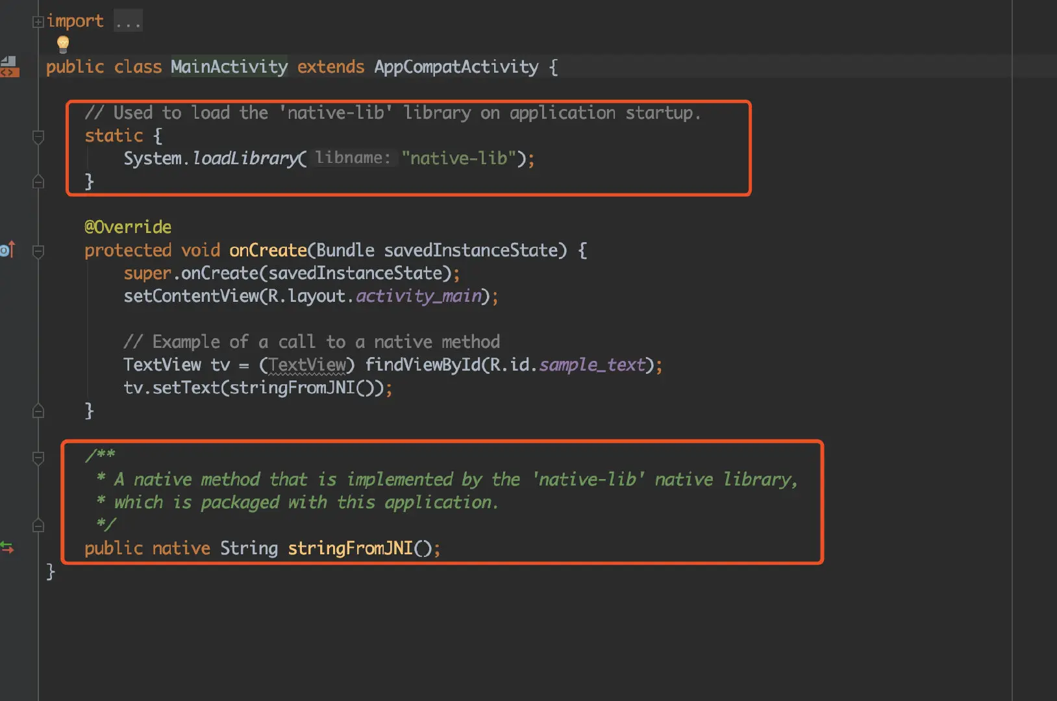This screenshot has height=701, width=1057.
Task: Click tv.setText call line
Action: coord(258,388)
